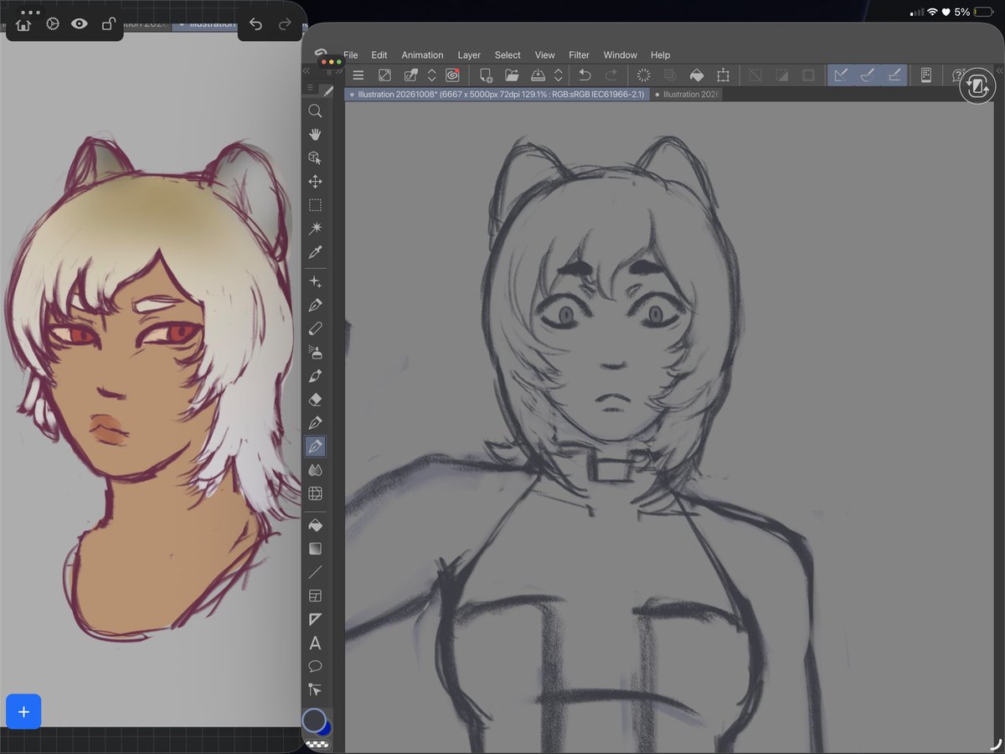Select the Figure line tool

click(315, 572)
